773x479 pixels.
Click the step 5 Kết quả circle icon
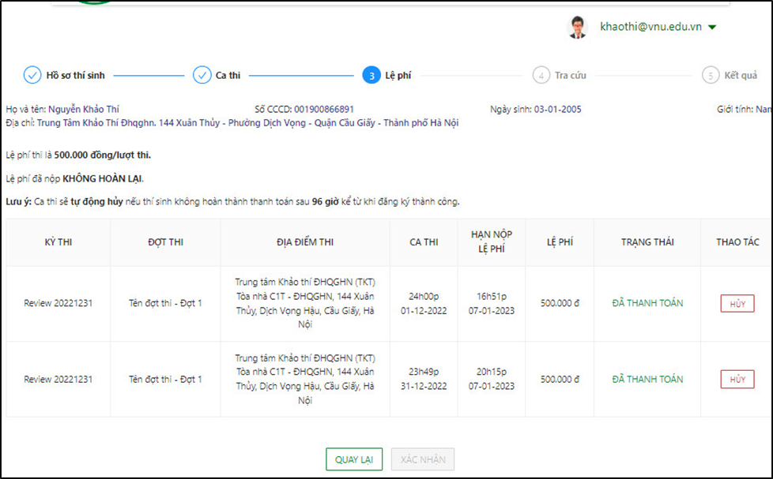(711, 76)
